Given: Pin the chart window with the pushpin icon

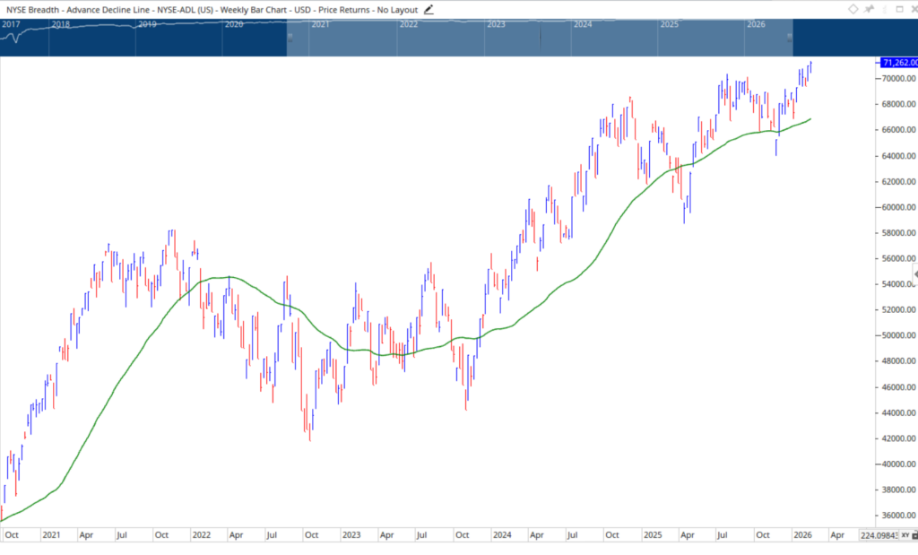Looking at the screenshot, I should 869,9.
